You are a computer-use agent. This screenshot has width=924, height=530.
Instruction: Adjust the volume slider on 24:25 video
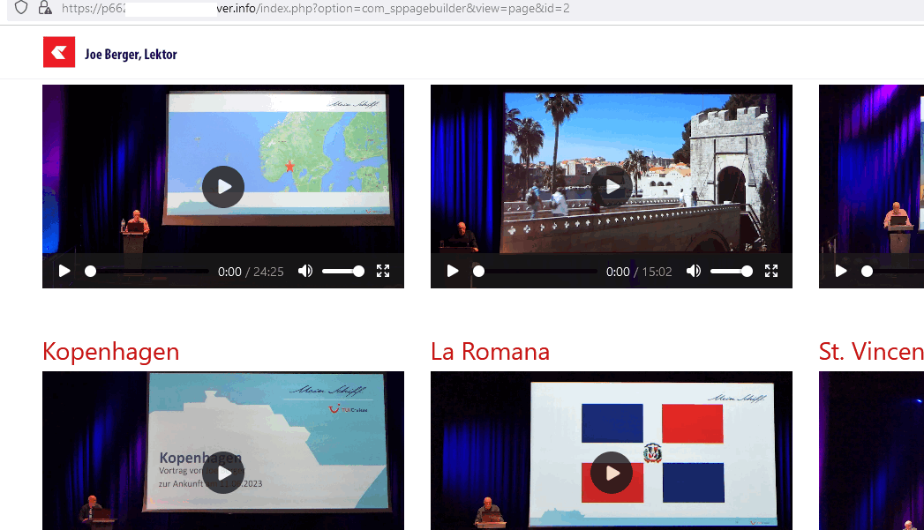pos(342,272)
